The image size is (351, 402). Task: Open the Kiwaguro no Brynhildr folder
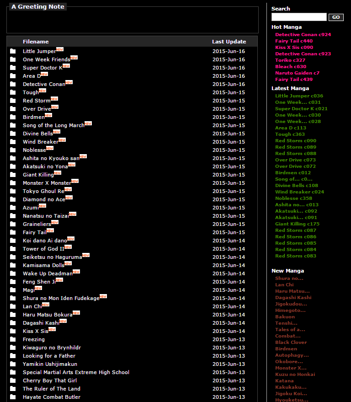coord(52,348)
